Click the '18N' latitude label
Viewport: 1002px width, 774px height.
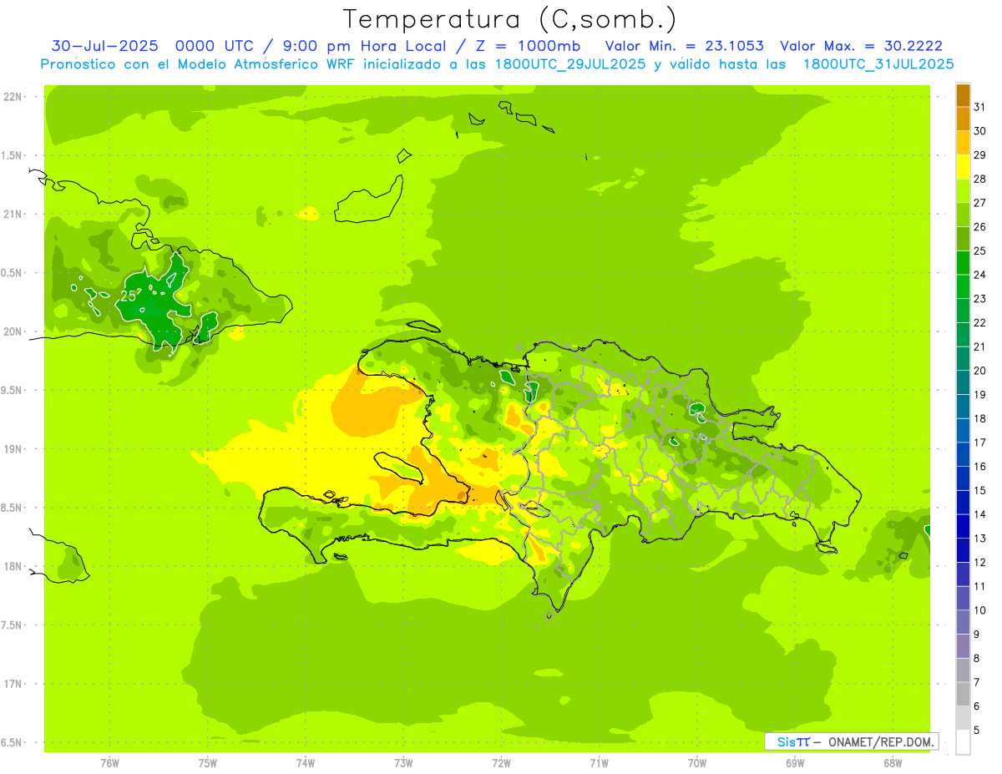click(x=13, y=567)
